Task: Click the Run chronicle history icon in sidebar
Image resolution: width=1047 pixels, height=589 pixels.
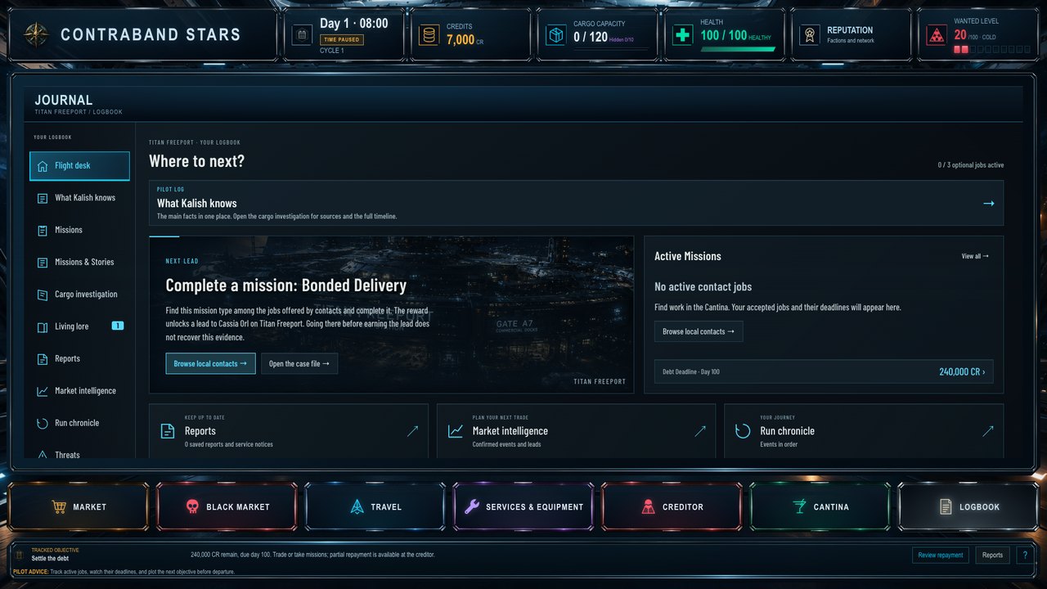Action: pyautogui.click(x=43, y=424)
